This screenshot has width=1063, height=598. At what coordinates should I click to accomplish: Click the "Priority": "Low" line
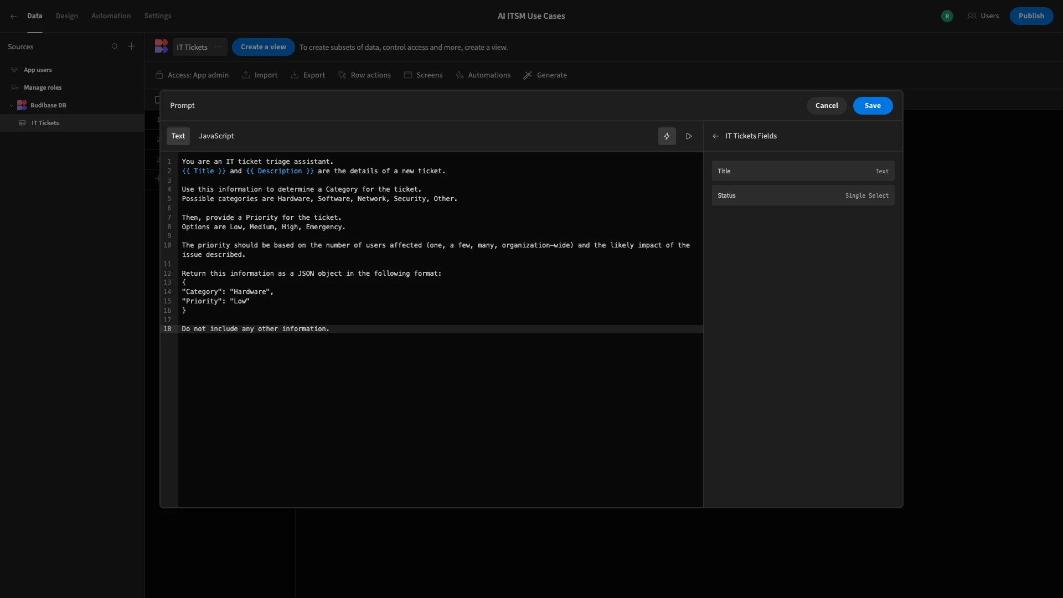(x=215, y=301)
